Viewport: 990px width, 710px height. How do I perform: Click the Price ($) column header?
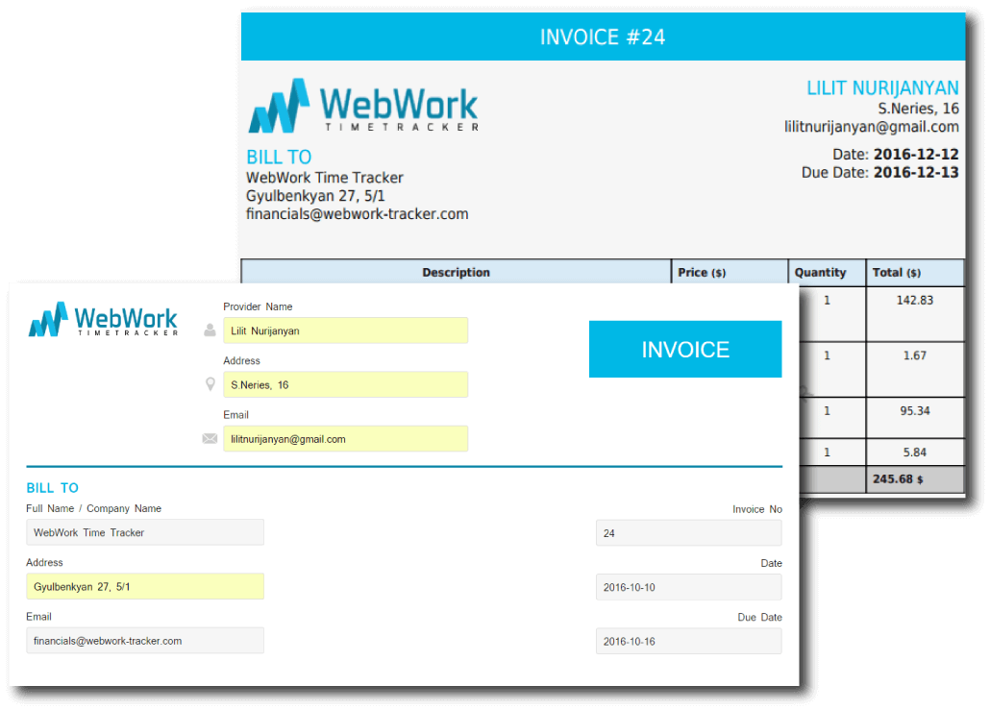pyautogui.click(x=730, y=273)
